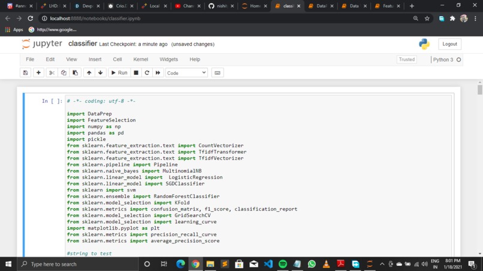Screen dimensions: 483x271
Task: Click the Logout button
Action: (x=449, y=44)
